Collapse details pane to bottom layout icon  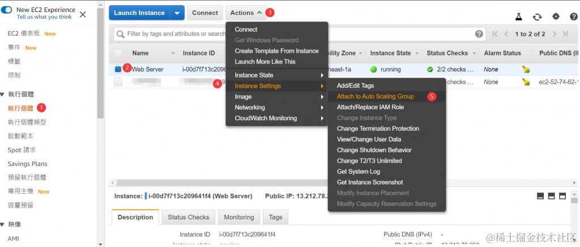pos(540,196)
